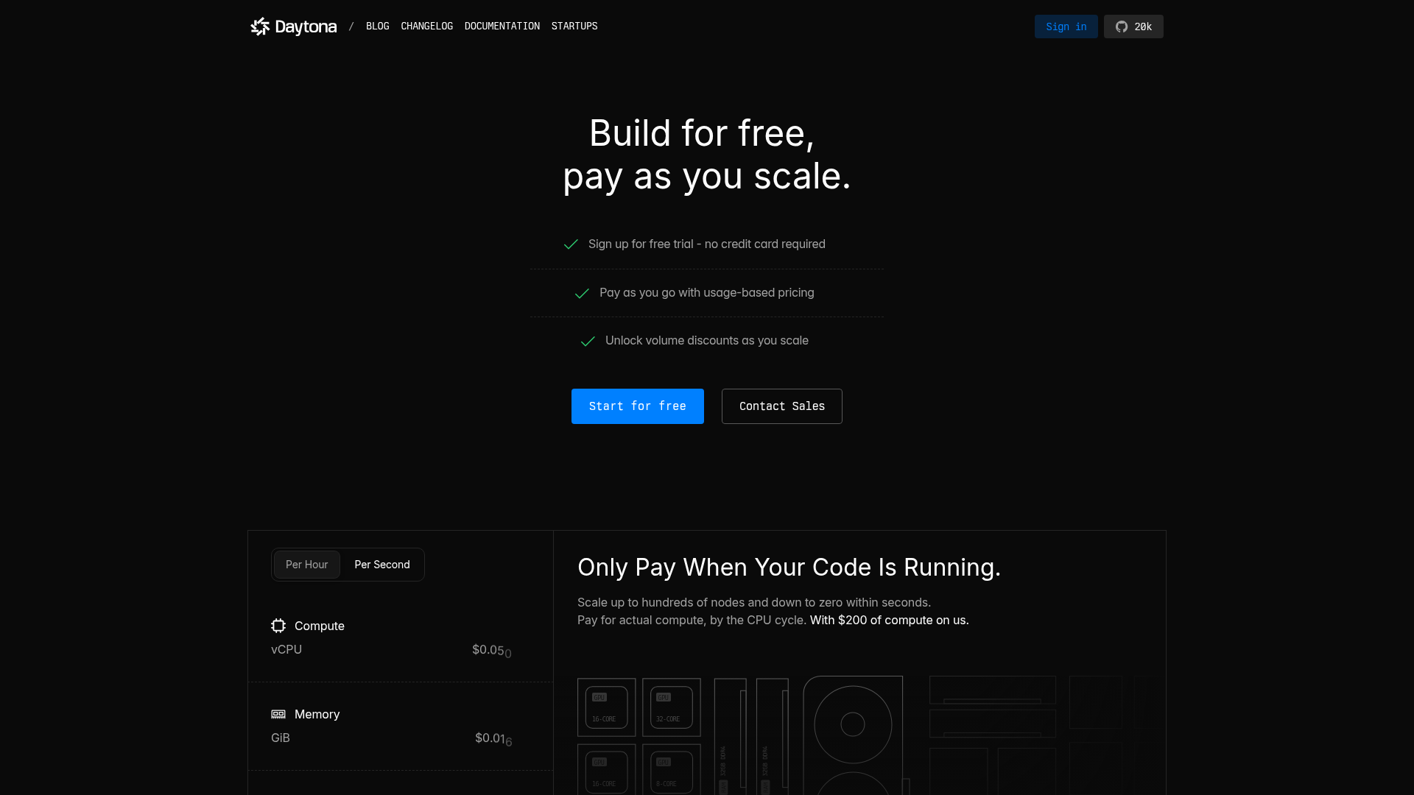
Task: Click the Memory section label
Action: (x=317, y=714)
